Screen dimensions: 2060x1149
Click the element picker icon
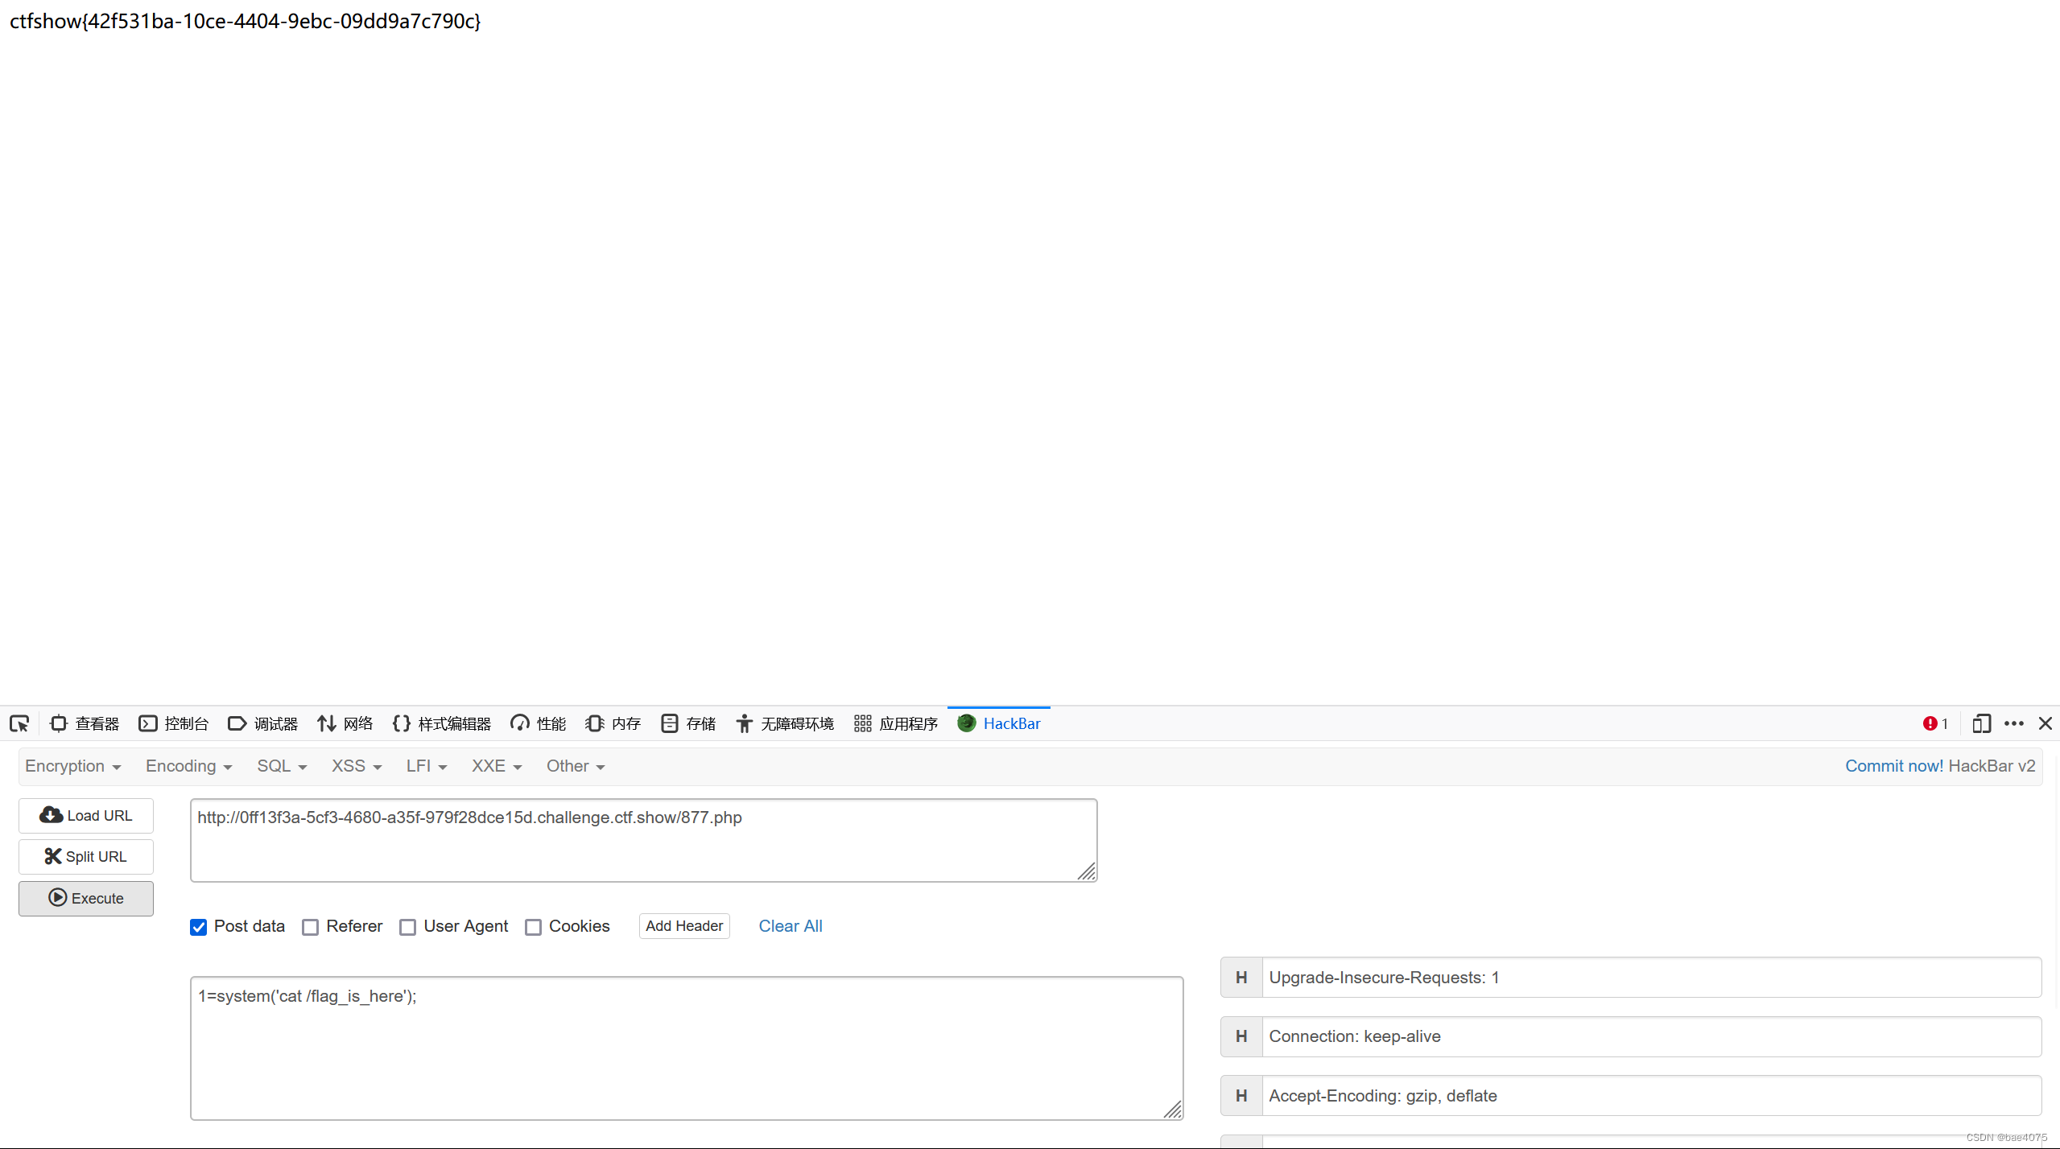[x=19, y=723]
